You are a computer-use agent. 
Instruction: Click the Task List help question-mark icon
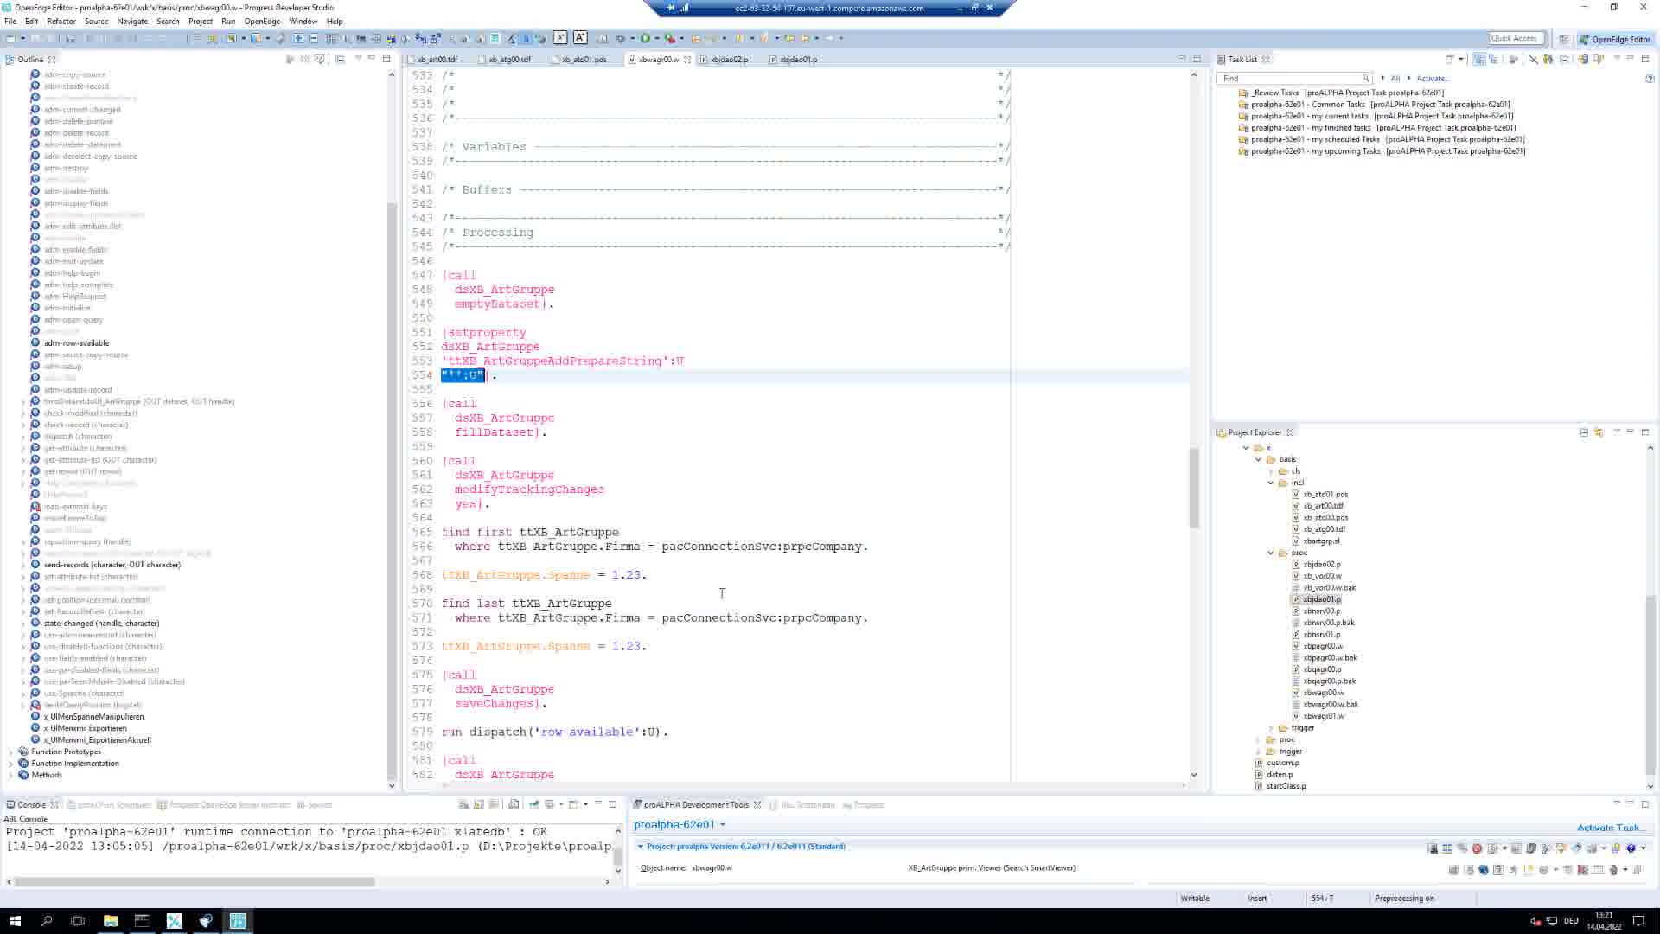click(x=1650, y=79)
